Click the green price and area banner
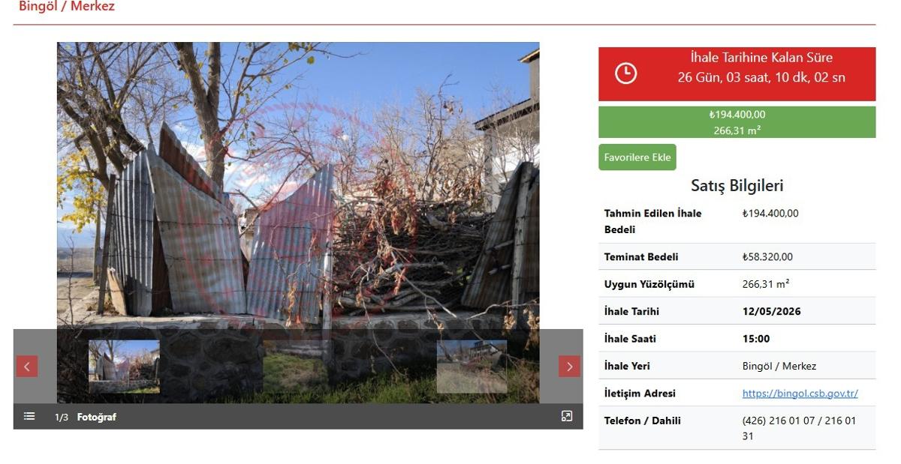 coord(737,122)
